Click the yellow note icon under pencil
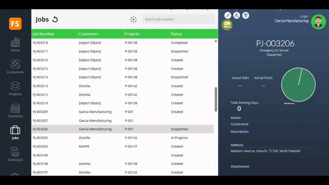The height and width of the screenshot is (185, 329). pos(227,25)
